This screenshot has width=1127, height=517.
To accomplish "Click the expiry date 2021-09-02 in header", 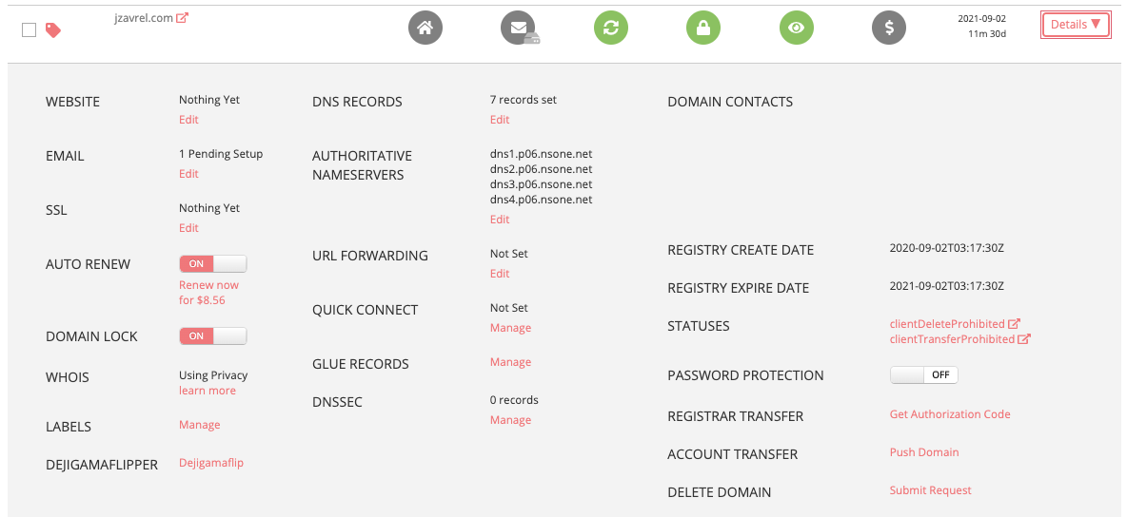I will (981, 19).
